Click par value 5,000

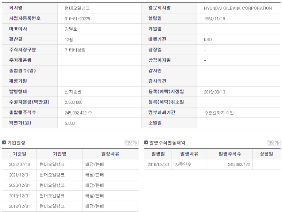click(70, 123)
